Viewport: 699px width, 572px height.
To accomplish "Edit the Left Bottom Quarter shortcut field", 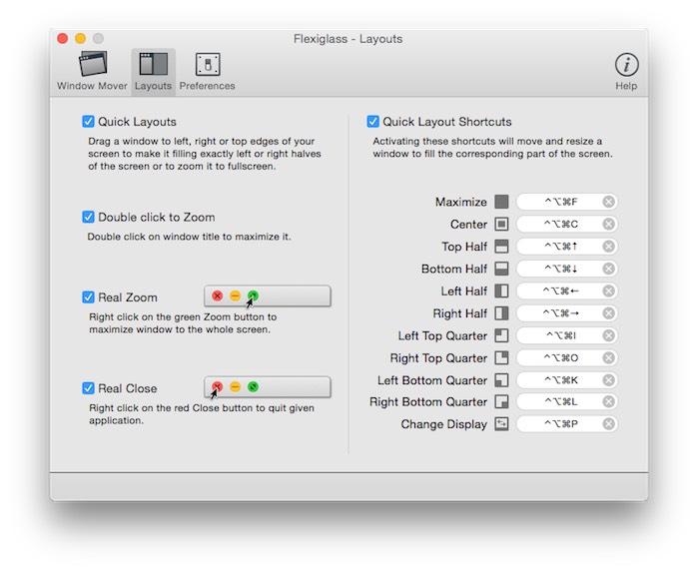I will pyautogui.click(x=566, y=380).
